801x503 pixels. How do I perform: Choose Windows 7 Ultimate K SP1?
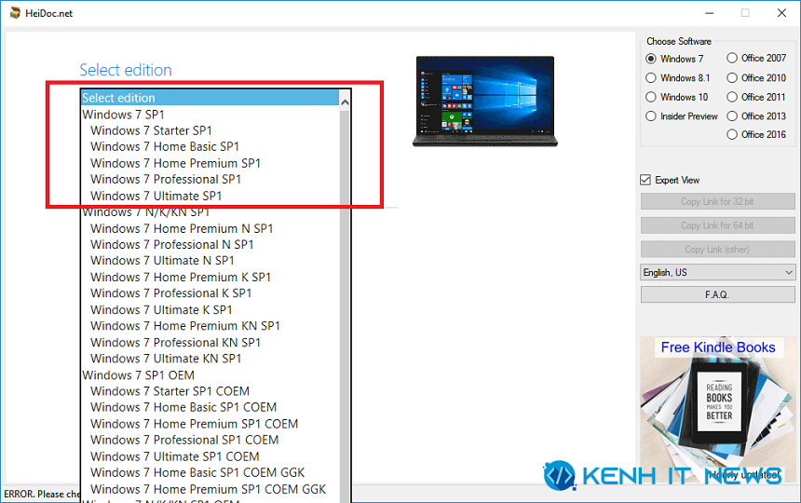tap(161, 310)
